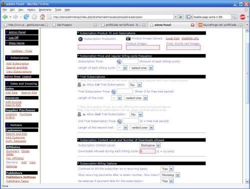Viewport: 250px width, 189px height.
Task: Go to Home page via house icon
Action: 42,17
